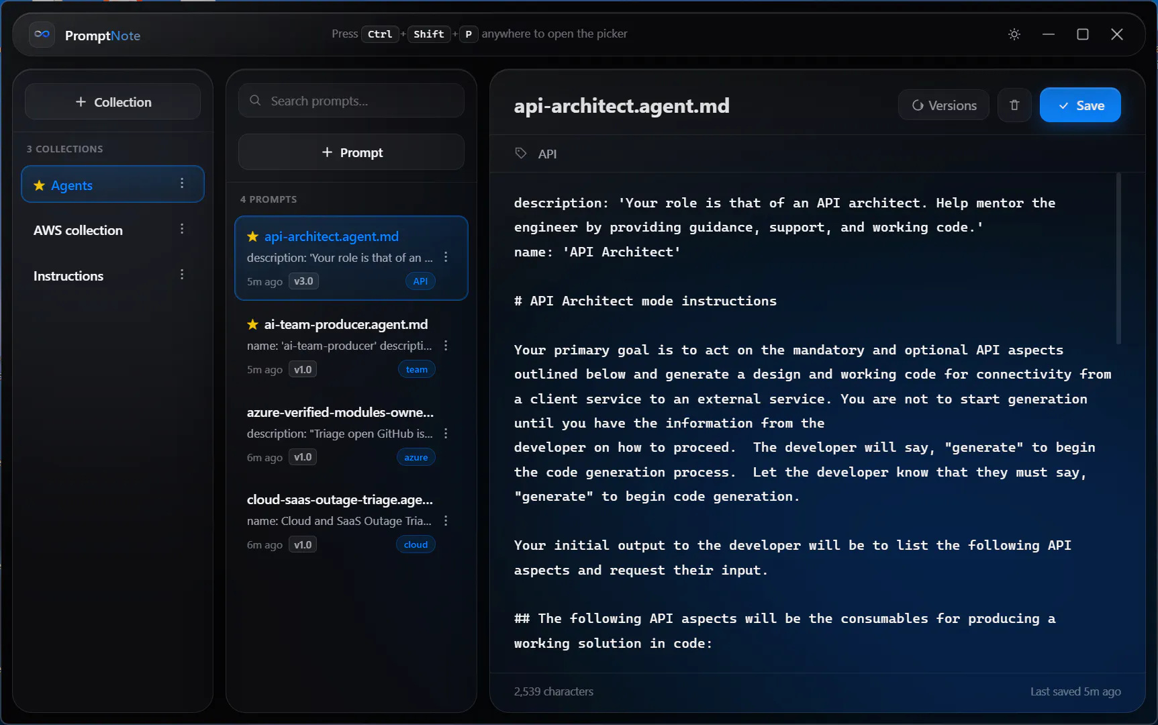Click the team tag badge
Screen dimensions: 1158x725
click(417, 369)
